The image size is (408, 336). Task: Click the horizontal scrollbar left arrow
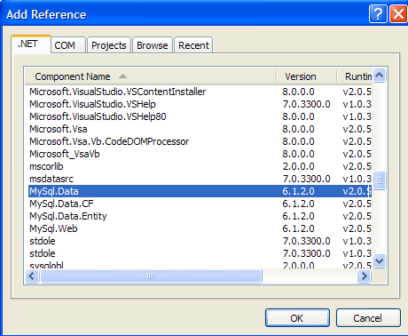point(32,276)
